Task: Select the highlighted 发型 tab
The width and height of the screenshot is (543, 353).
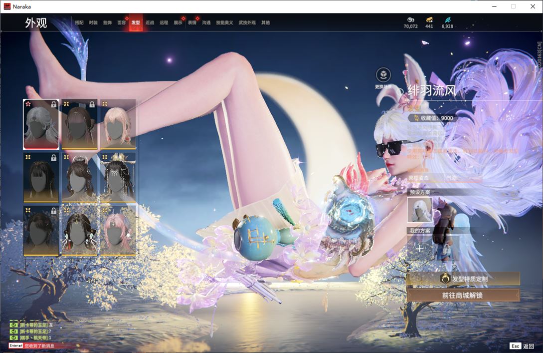Action: [136, 22]
